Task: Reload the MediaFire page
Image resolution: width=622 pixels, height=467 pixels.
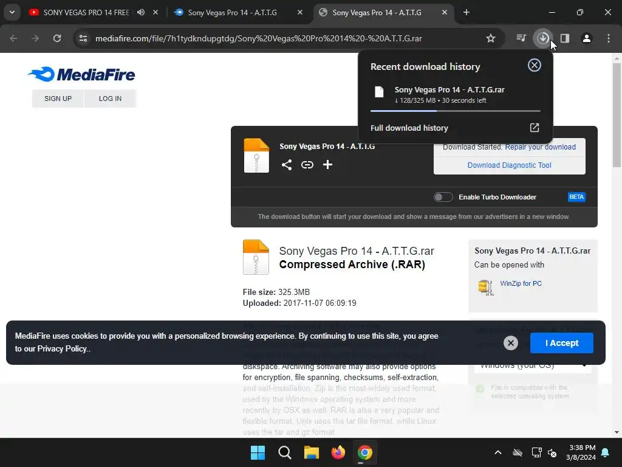Action: click(57, 38)
